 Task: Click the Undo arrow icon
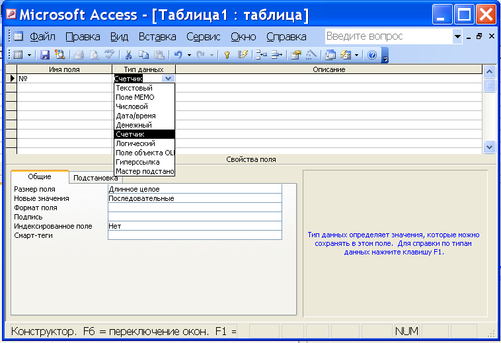[178, 55]
